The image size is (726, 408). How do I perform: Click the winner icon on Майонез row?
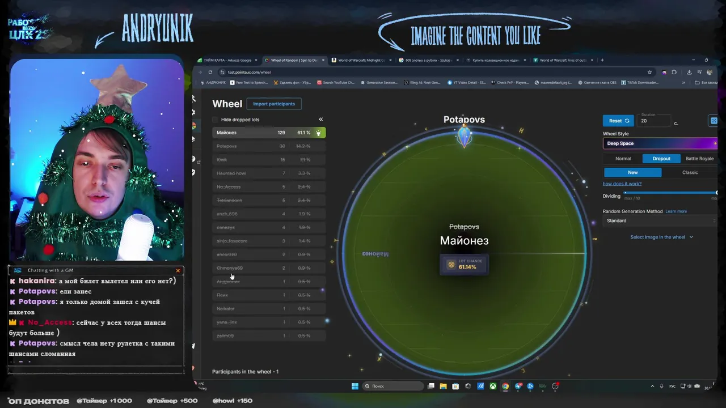[x=318, y=133]
